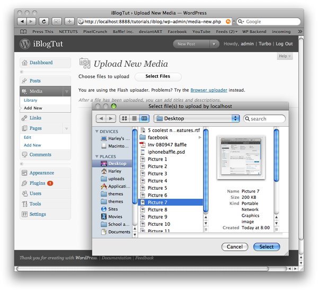Open the Sites place in the sidebar
This screenshot has width=318, height=291.
click(112, 209)
